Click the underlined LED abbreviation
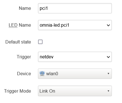This screenshot has width=122, height=103. 13,25
